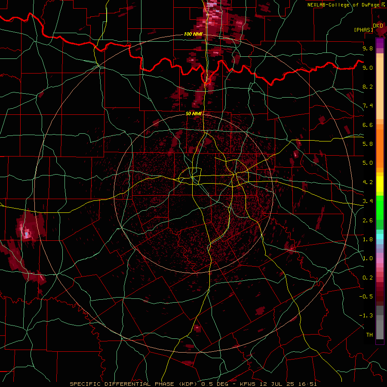
Task: Click the 3.4 value on the scale
Action: point(368,201)
